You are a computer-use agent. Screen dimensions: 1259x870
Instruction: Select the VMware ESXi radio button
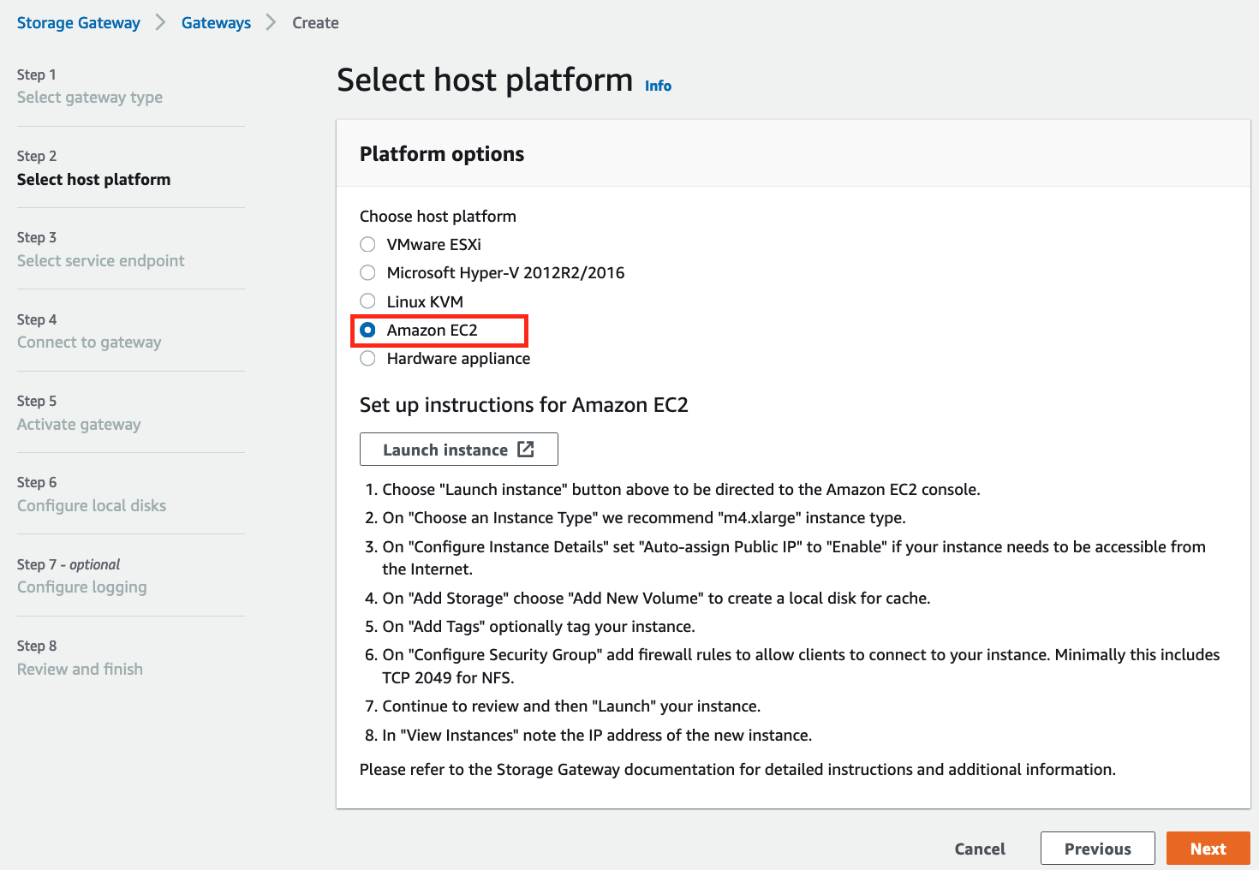(367, 244)
